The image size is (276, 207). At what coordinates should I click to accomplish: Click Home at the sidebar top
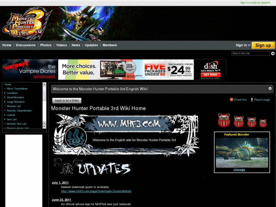pos(8,84)
